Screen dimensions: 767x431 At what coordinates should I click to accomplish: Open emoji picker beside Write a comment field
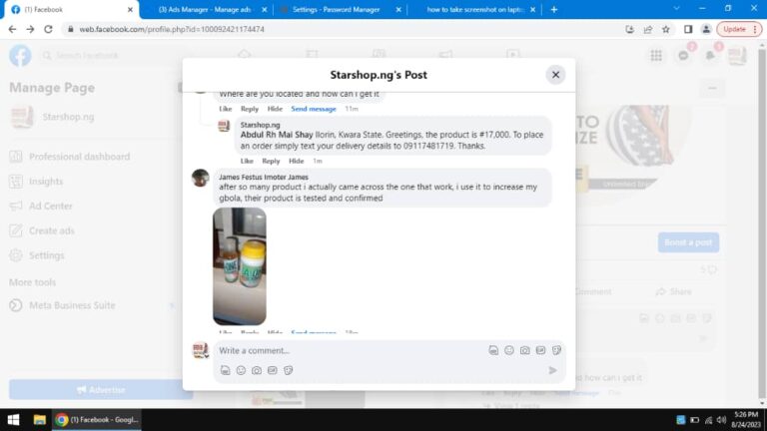[x=509, y=350]
